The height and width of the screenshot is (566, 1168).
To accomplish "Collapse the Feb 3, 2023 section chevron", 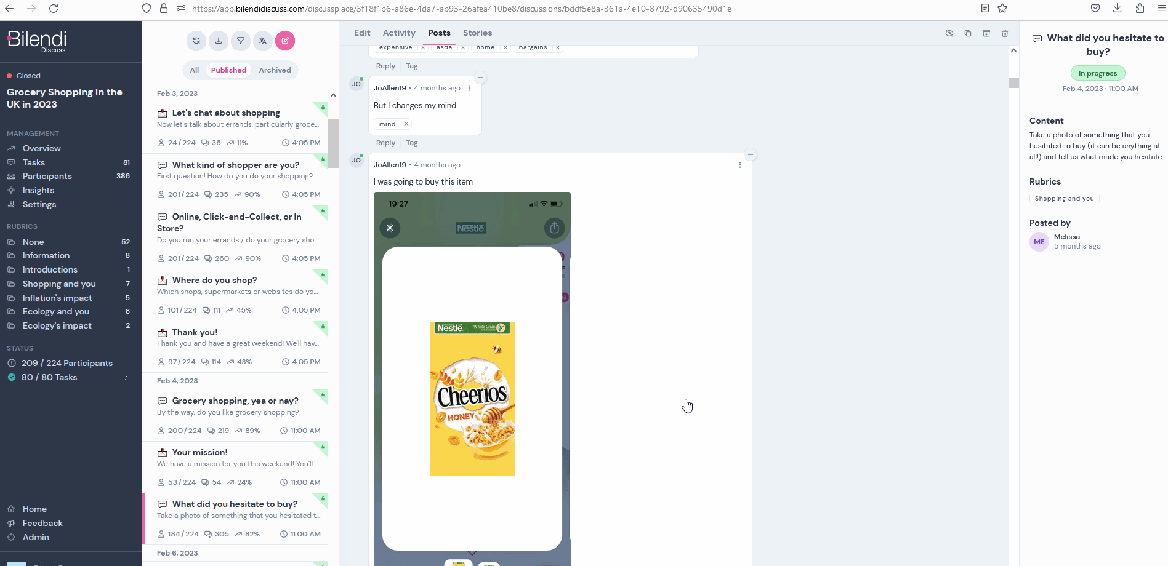I will [x=333, y=95].
